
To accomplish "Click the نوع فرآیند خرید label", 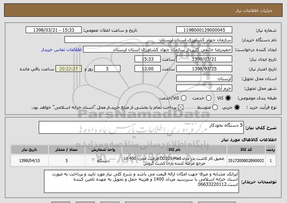I will pyautogui.click(x=262, y=108).
